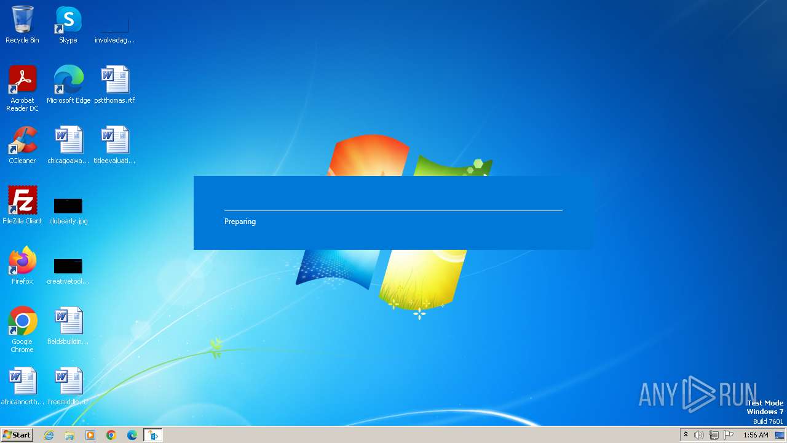Open Edge from the taskbar
The image size is (787, 443).
pos(132,435)
